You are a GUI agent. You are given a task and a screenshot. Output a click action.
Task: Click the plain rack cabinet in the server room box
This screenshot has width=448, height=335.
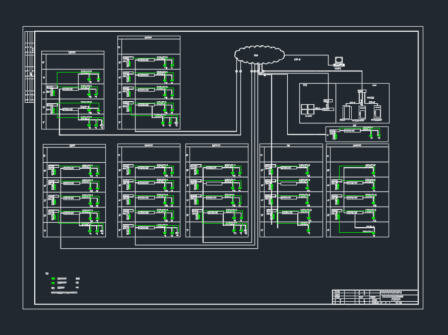pos(347,112)
